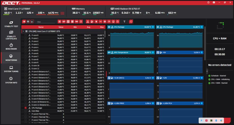Check P-core 0 Thermal Thr... checkbox
Image resolution: width=234 pixels, height=125 pixels.
[x=25, y=114]
